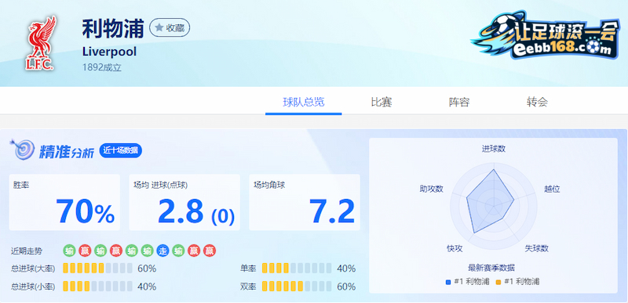Image resolution: width=628 pixels, height=303 pixels.
Task: Click the 最新赛季数据 chart caption
Action: click(491, 268)
